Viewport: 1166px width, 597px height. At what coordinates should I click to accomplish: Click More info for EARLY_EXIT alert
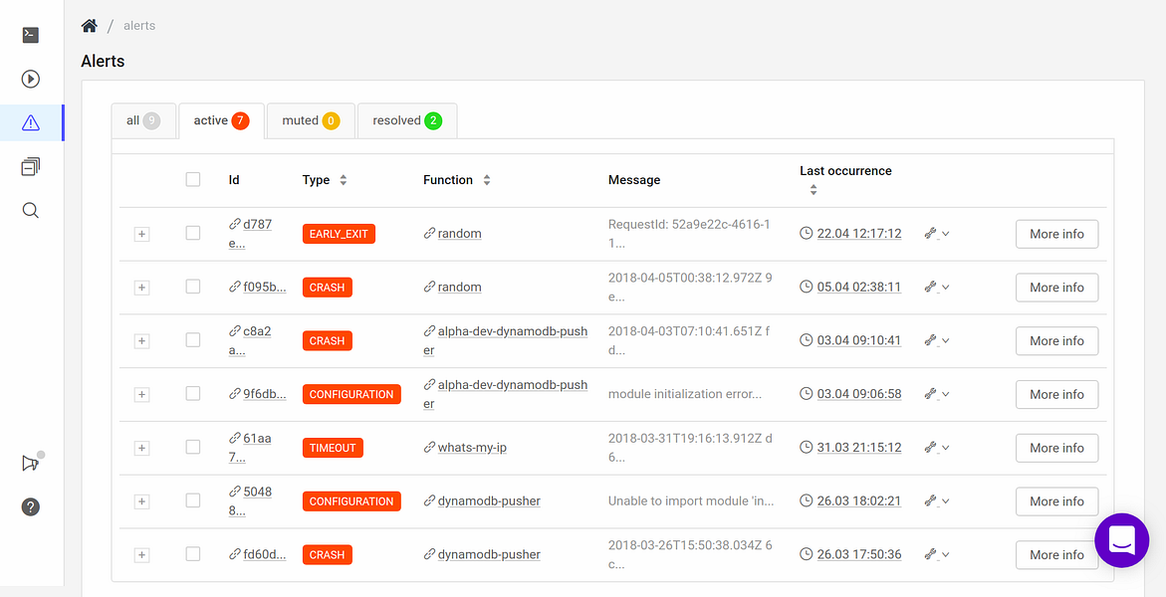click(x=1056, y=234)
